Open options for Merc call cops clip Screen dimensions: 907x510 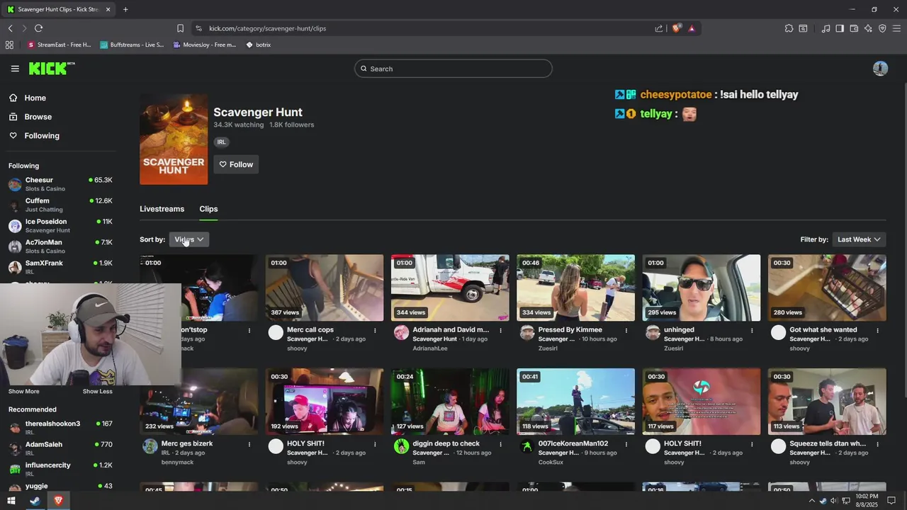pos(375,330)
